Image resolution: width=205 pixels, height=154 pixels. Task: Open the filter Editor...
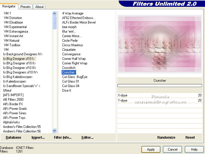coord(87,138)
